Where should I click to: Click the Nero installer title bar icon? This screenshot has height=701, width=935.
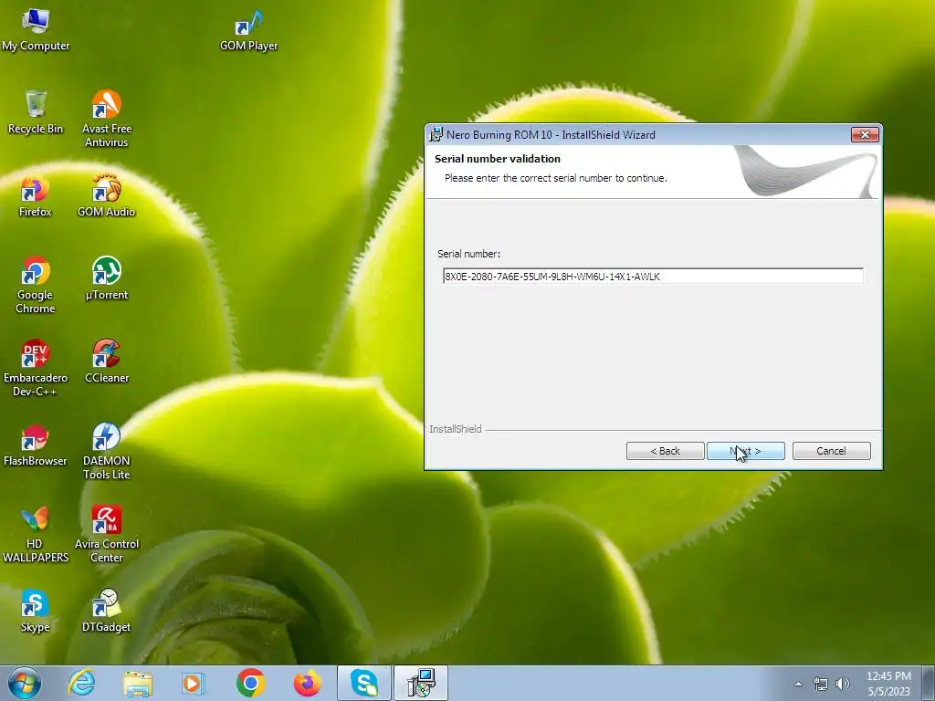tap(436, 135)
